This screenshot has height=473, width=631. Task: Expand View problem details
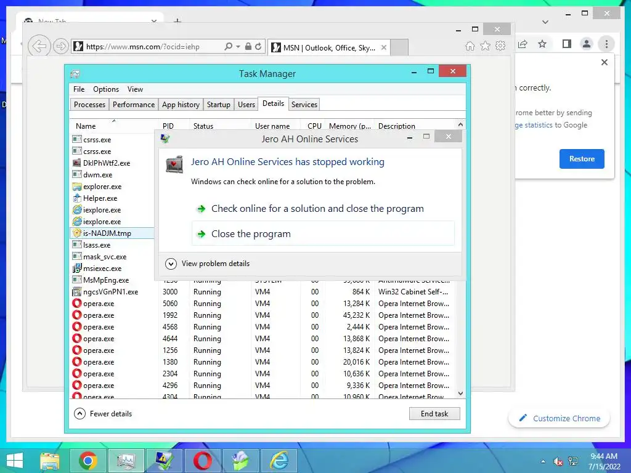click(208, 264)
